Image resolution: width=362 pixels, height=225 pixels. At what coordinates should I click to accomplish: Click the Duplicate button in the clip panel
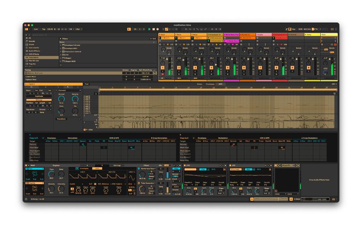[x=39, y=96]
